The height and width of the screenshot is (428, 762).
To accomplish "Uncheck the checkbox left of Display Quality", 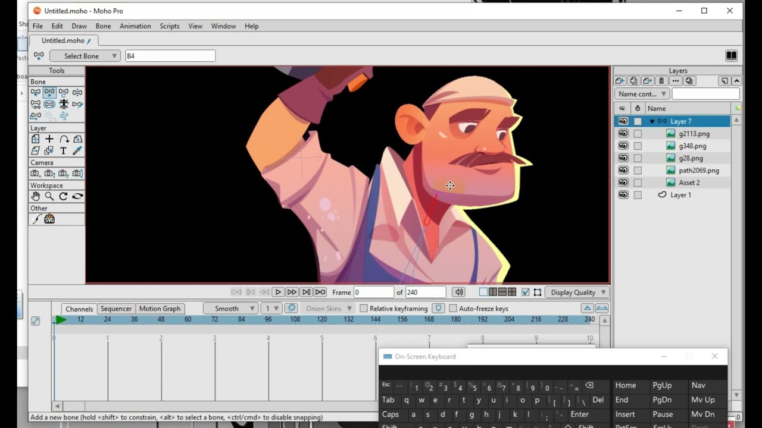I will coord(525,292).
